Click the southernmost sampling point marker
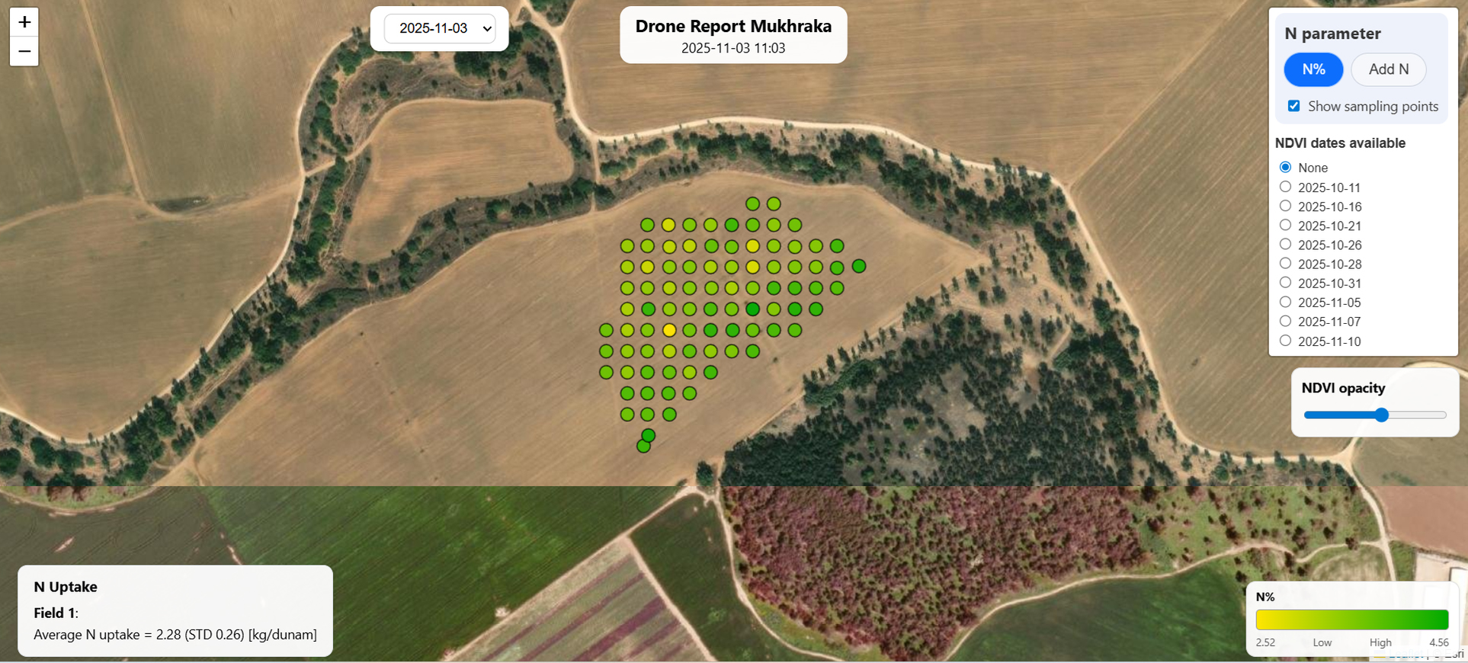The height and width of the screenshot is (663, 1468). [643, 446]
